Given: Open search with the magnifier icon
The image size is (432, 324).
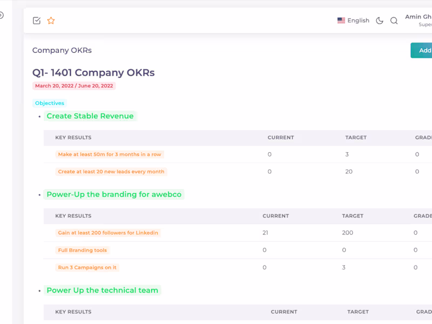Looking at the screenshot, I should (x=394, y=21).
